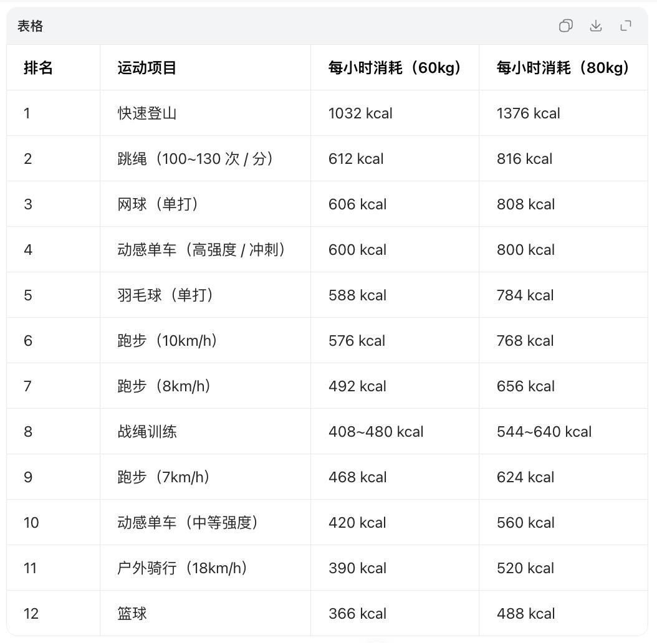Expand the table to fullscreen view

[626, 26]
